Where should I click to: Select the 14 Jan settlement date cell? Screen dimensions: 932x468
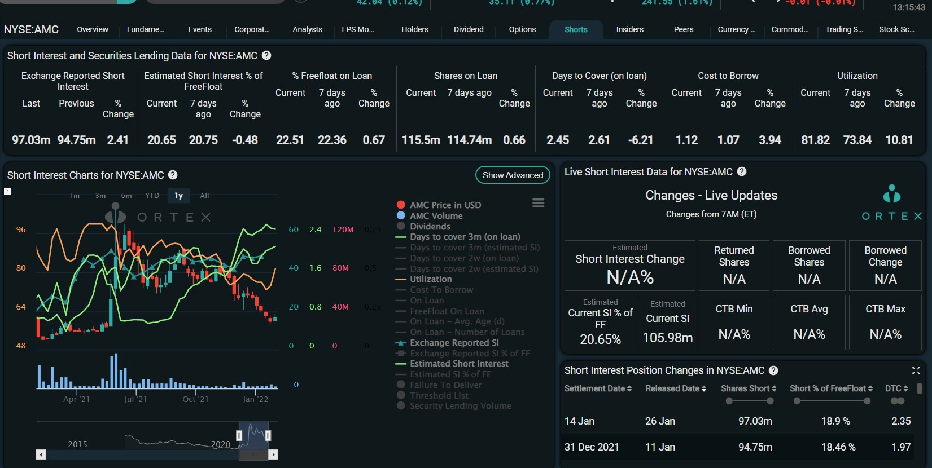(579, 421)
